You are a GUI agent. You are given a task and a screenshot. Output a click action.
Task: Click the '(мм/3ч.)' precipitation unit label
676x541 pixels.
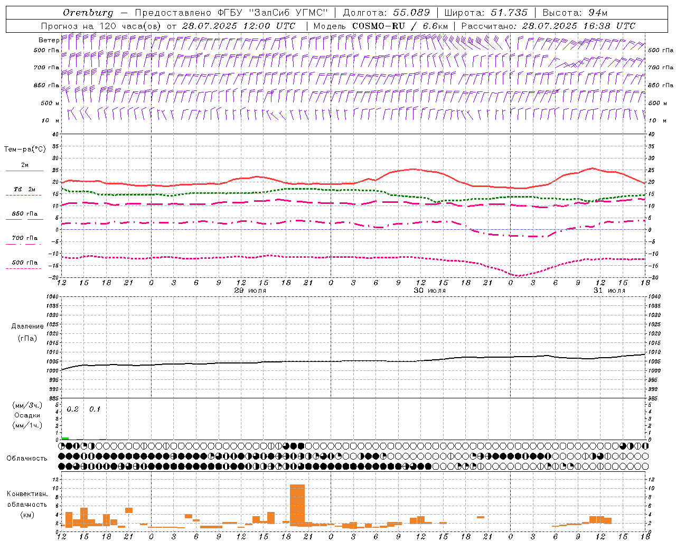27,406
